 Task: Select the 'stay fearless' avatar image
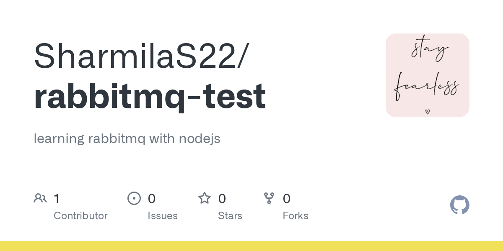click(x=428, y=75)
